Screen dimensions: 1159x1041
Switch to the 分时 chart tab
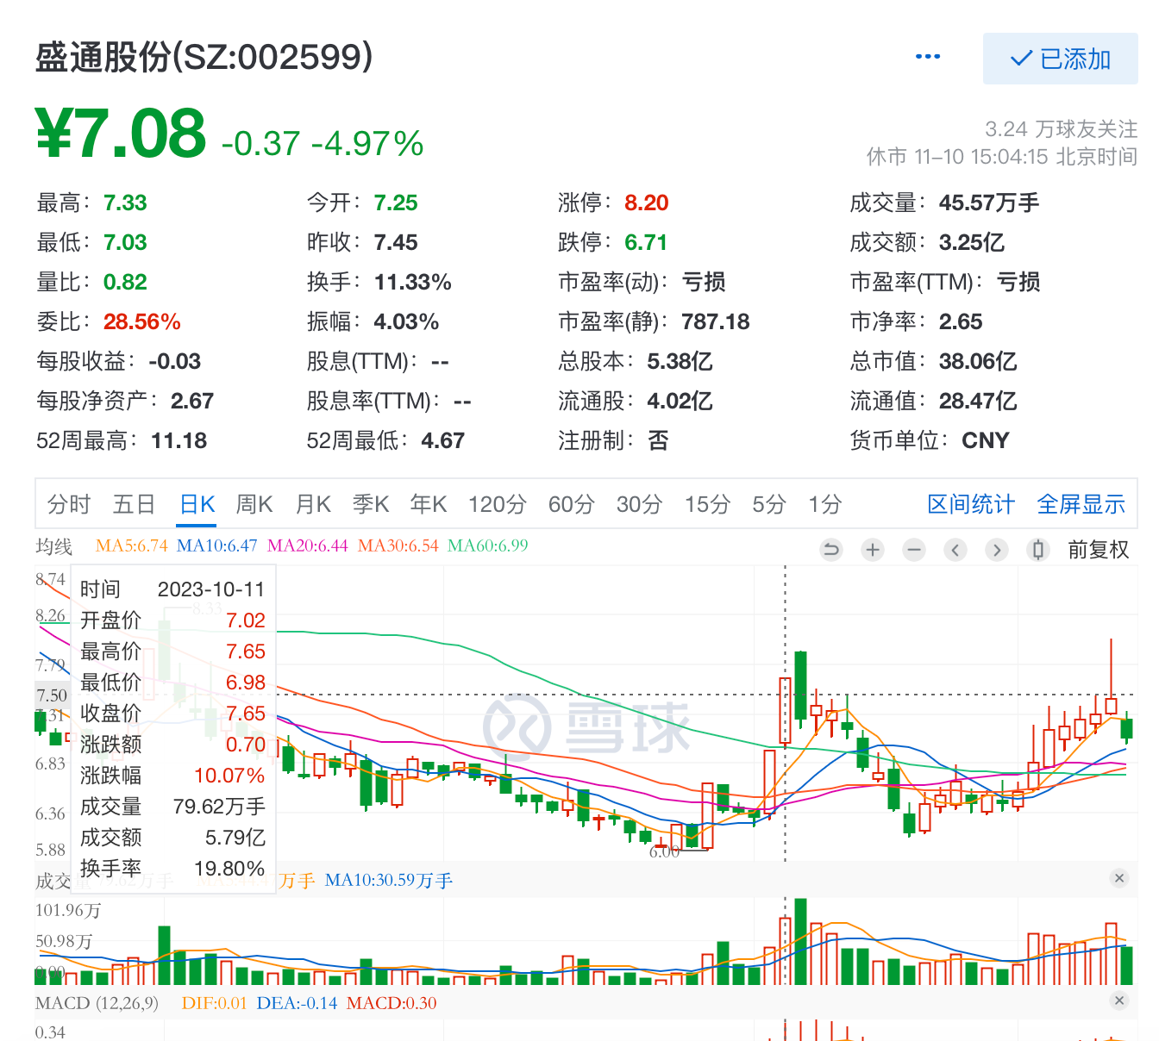(69, 504)
